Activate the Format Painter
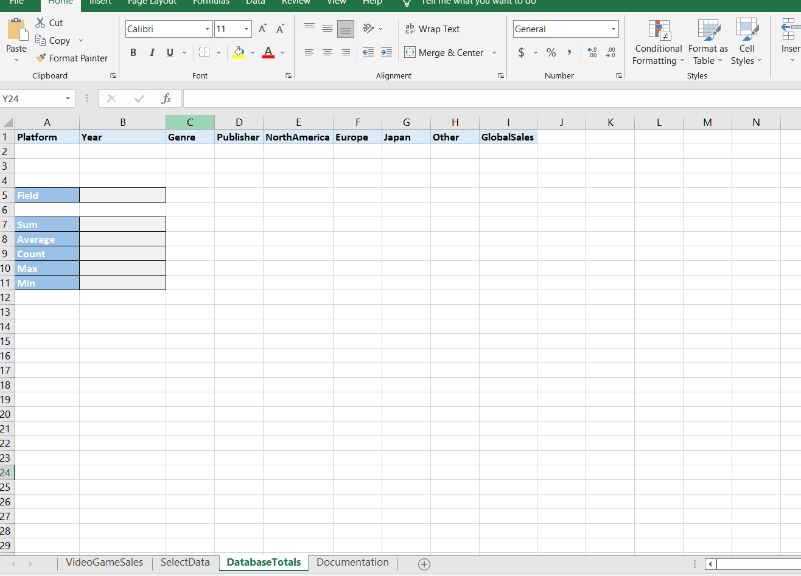Image resolution: width=801 pixels, height=576 pixels. click(x=72, y=58)
